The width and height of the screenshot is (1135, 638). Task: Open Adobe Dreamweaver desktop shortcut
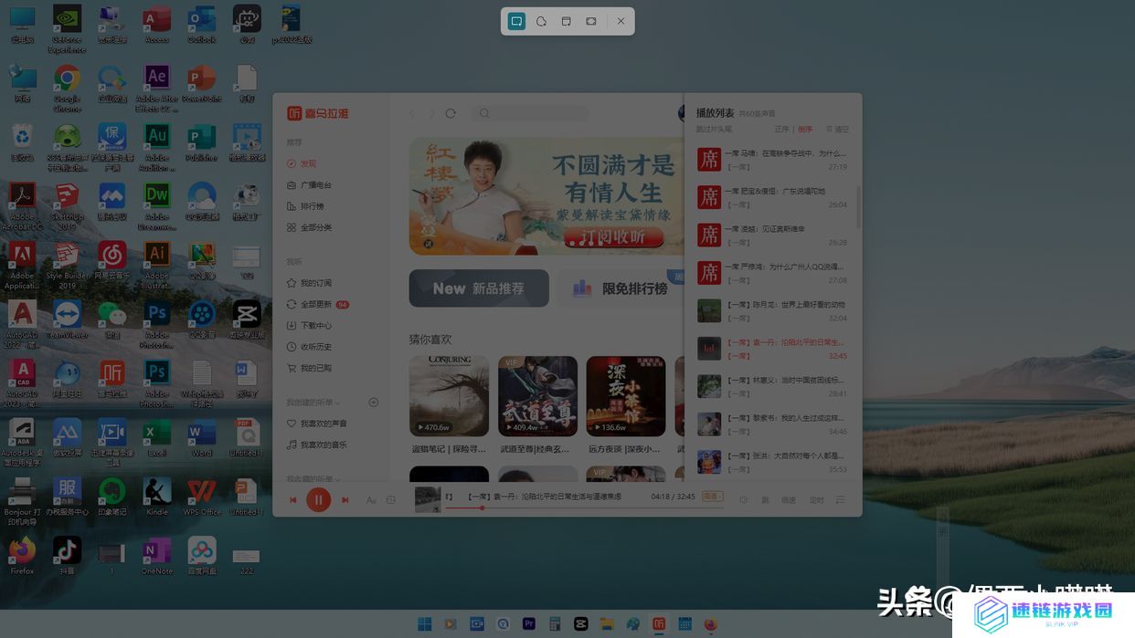point(157,206)
